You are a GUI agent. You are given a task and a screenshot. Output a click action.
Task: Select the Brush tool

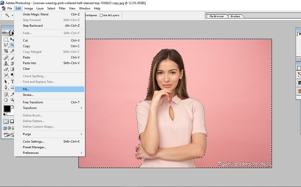(12, 58)
